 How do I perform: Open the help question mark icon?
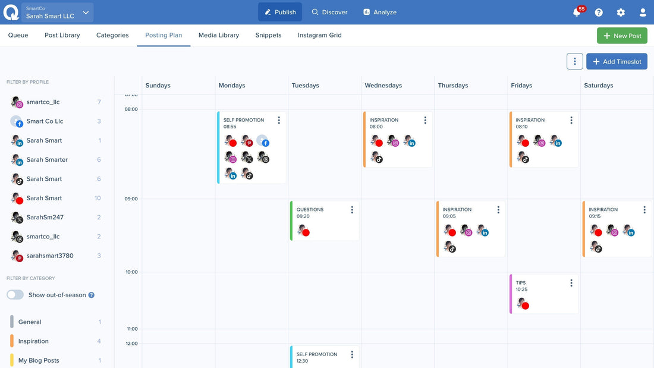coord(599,12)
